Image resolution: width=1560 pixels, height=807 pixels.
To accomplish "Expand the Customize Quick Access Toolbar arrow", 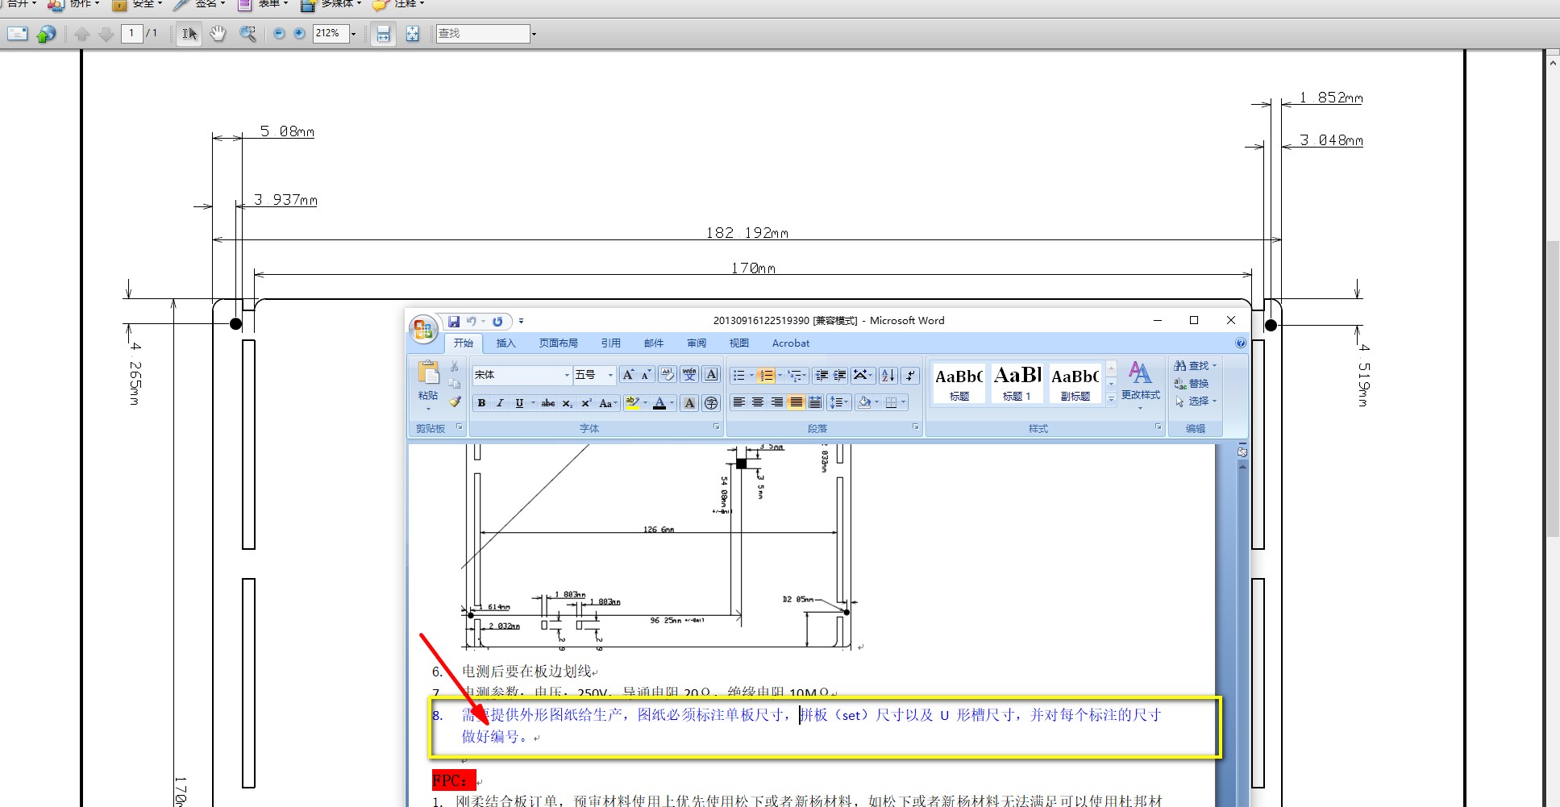I will coord(521,321).
